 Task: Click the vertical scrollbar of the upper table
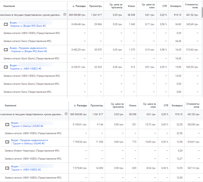point(202,12)
